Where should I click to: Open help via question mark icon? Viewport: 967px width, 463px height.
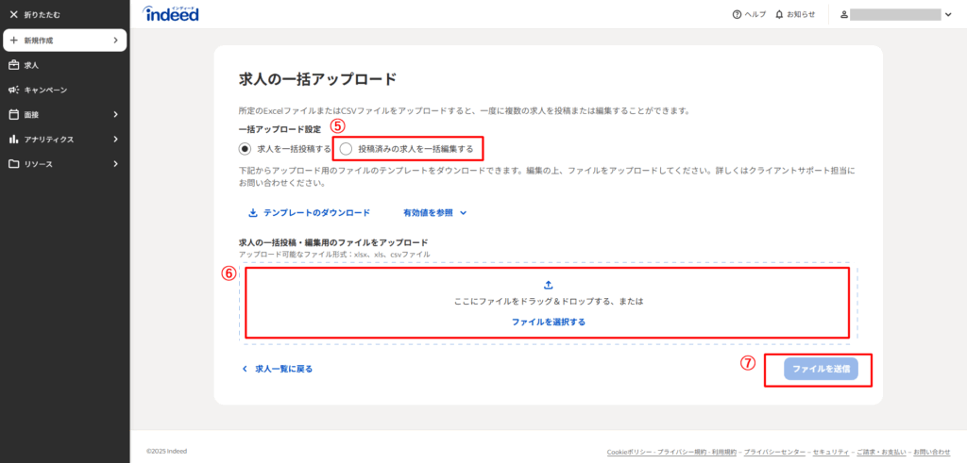click(737, 15)
